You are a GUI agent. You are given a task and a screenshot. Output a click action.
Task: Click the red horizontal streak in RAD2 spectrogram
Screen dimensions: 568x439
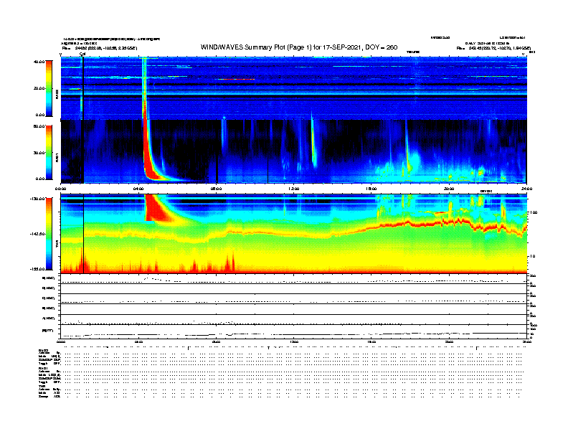pyautogui.click(x=236, y=79)
